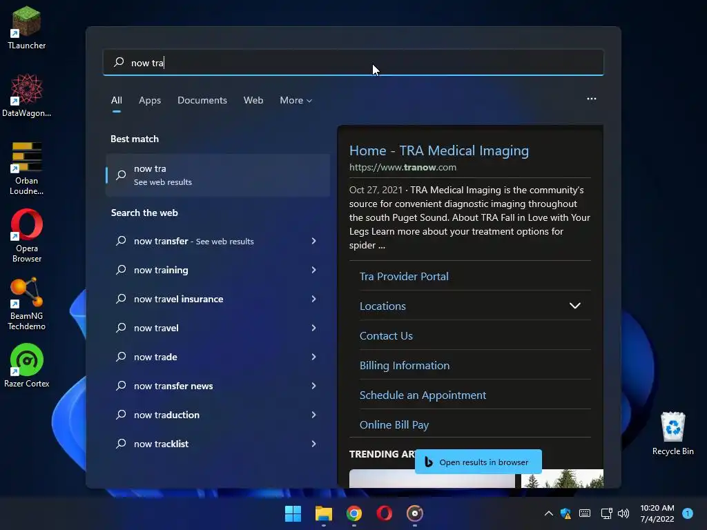Switch to the Documents filter tab
This screenshot has height=530, width=707.
pyautogui.click(x=202, y=101)
